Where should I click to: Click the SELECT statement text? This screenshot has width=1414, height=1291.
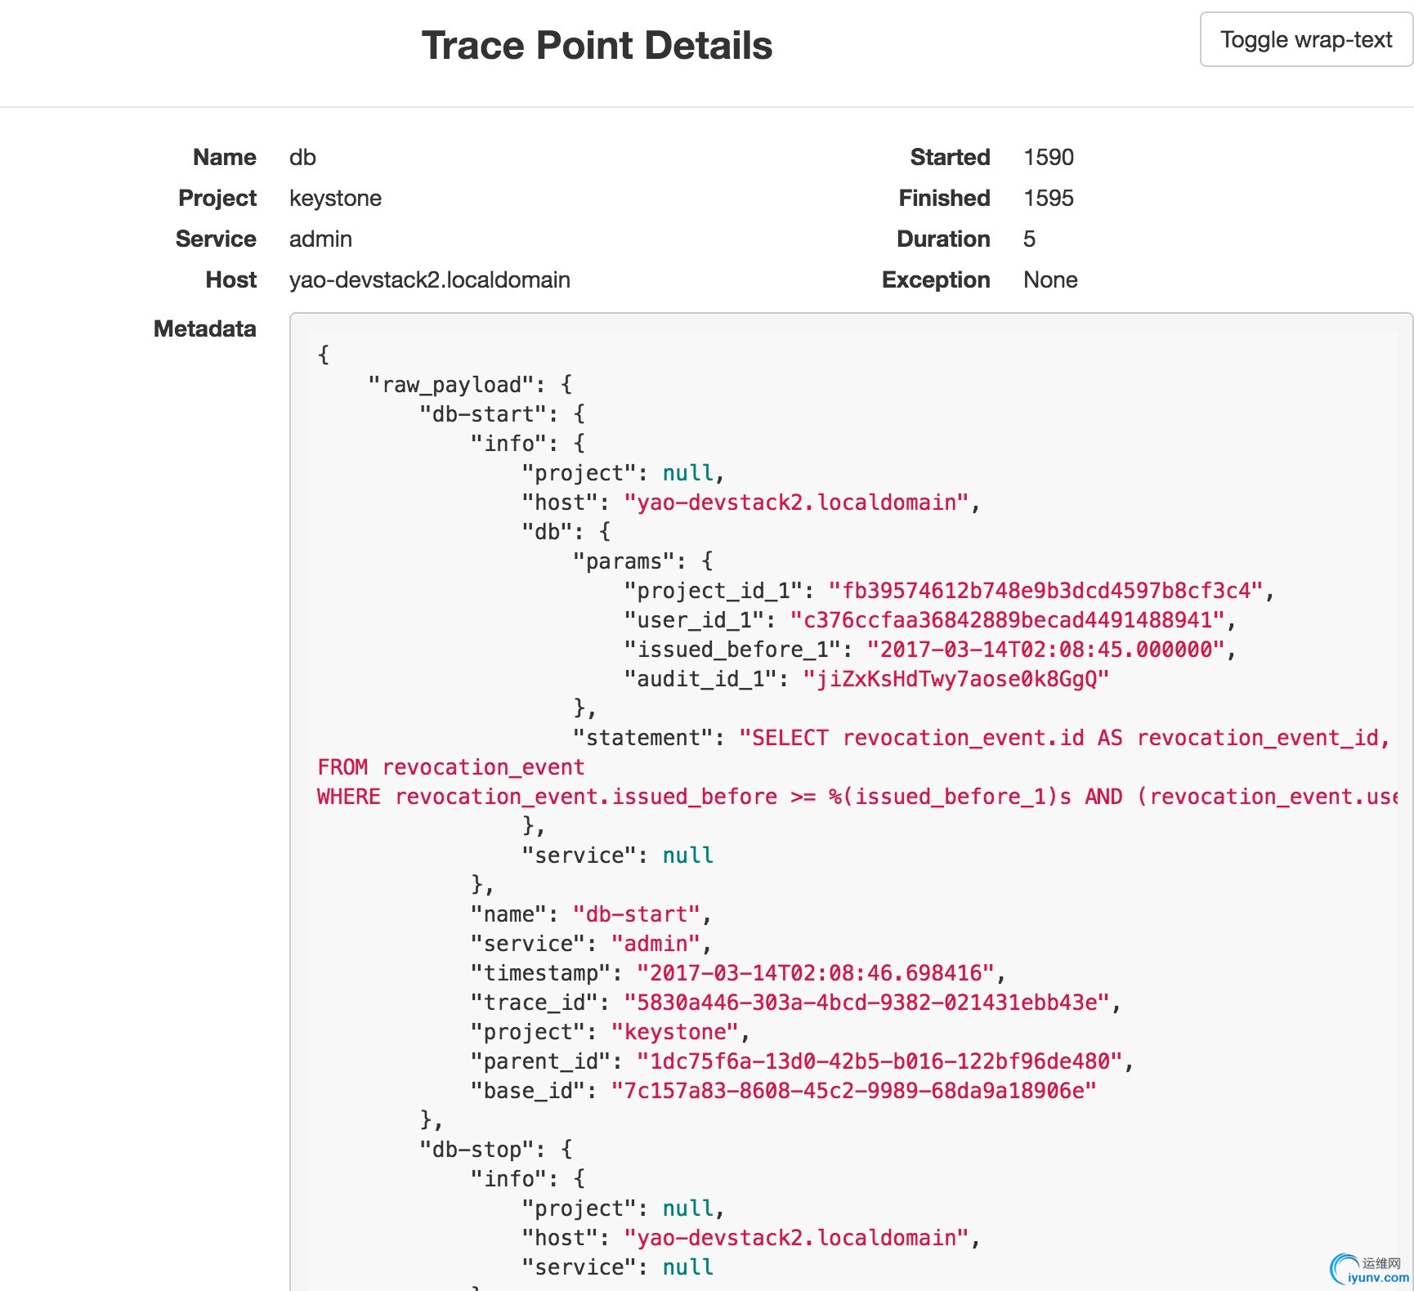1063,738
